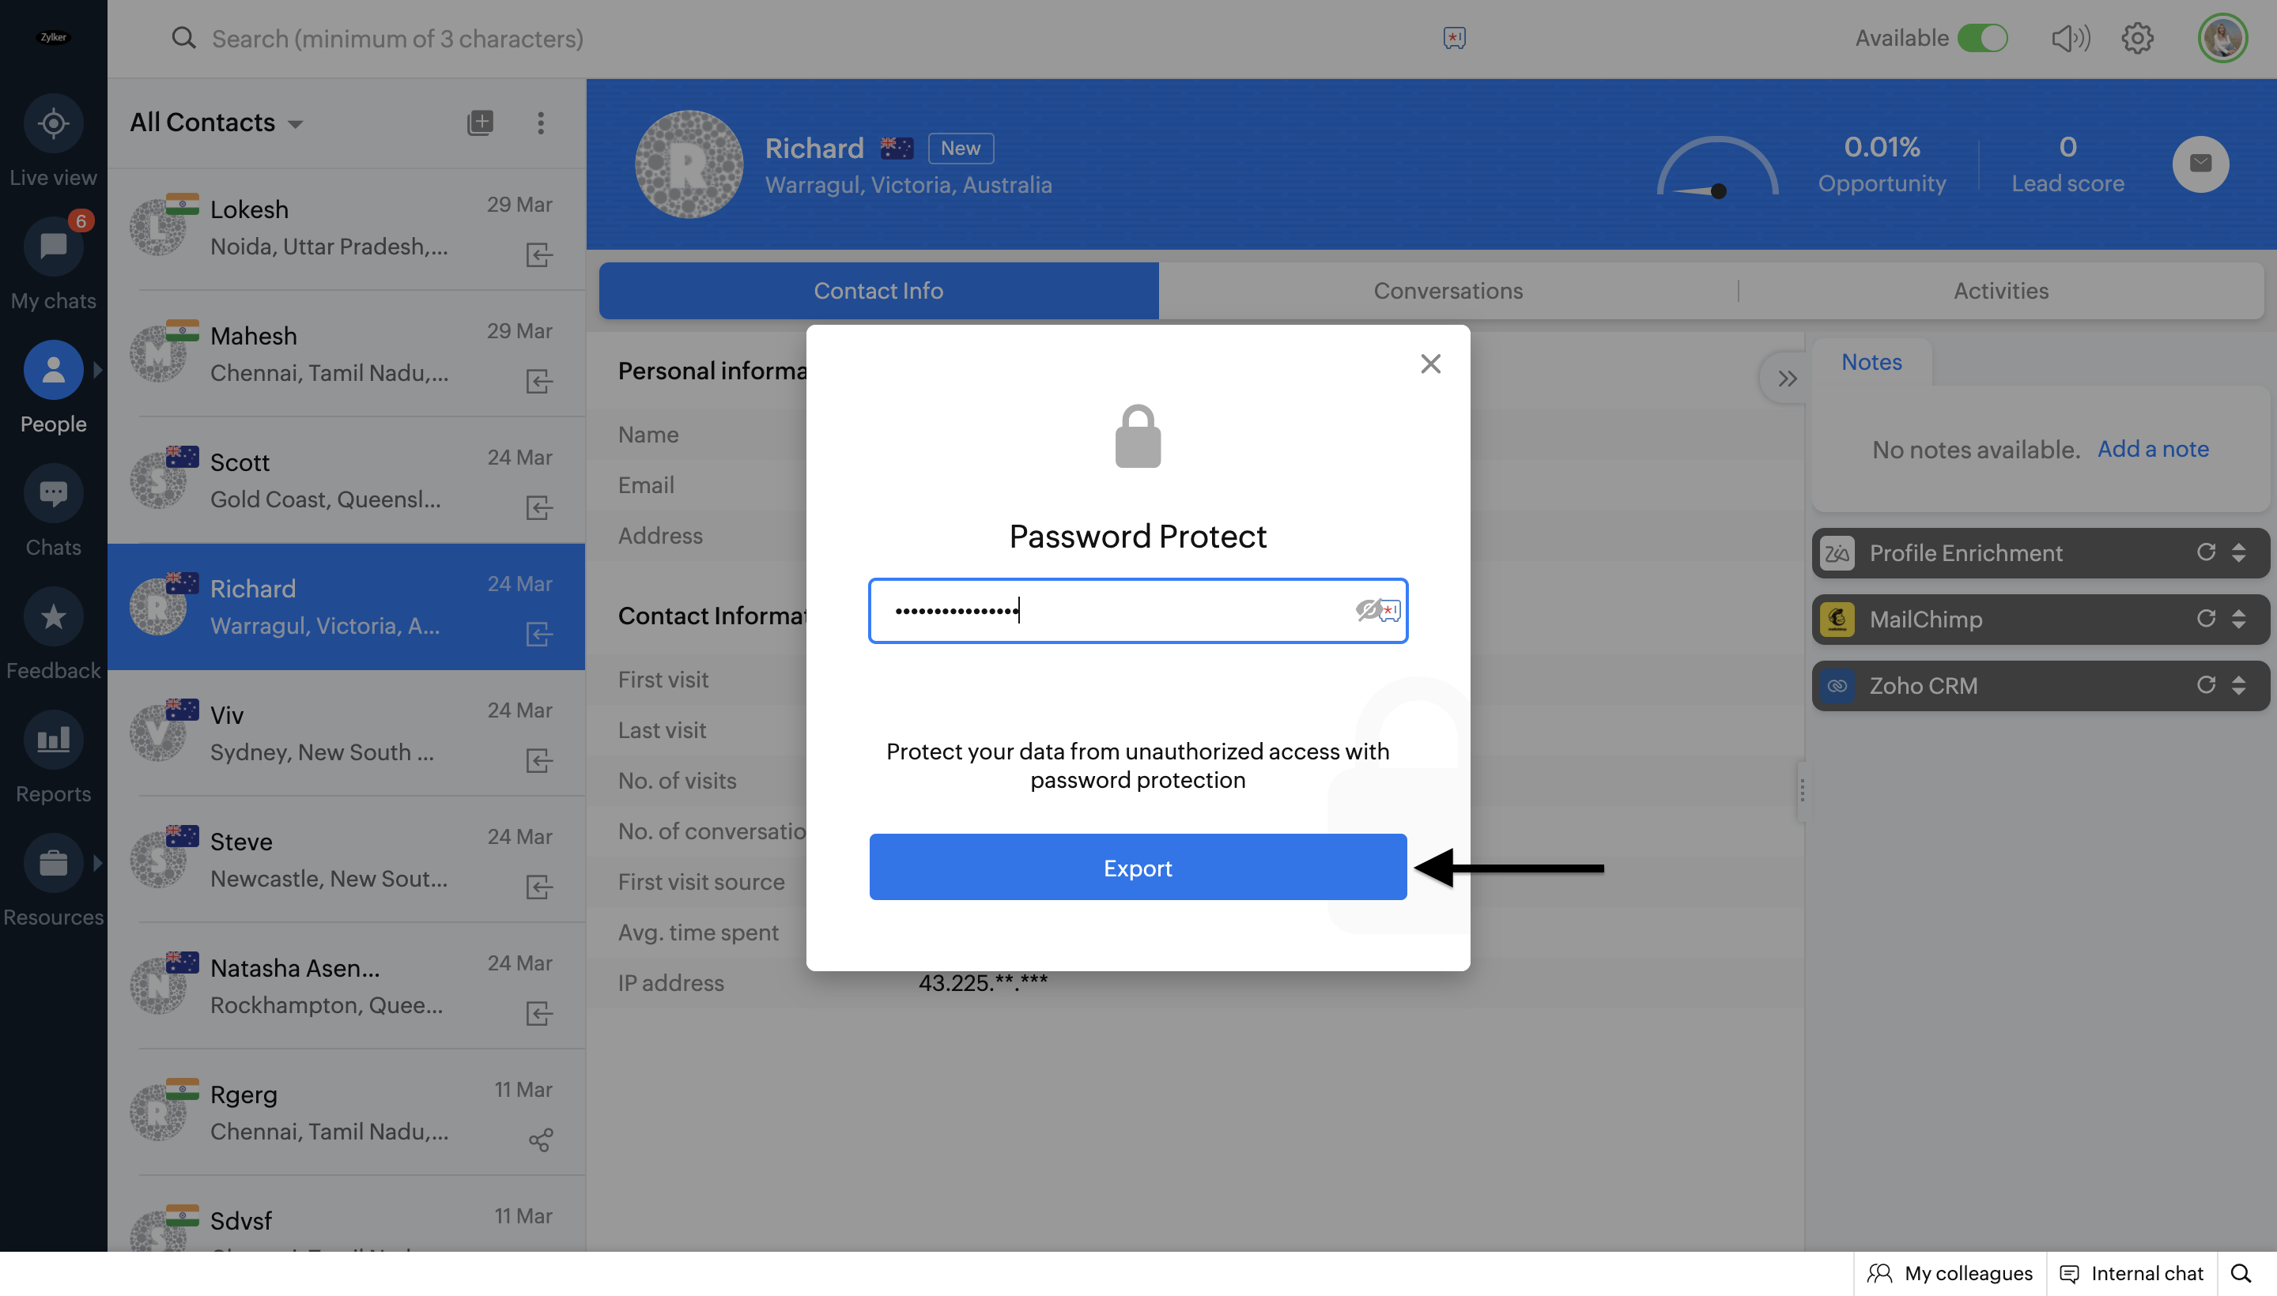Open the settings gear icon
The height and width of the screenshot is (1296, 2277).
(2137, 38)
